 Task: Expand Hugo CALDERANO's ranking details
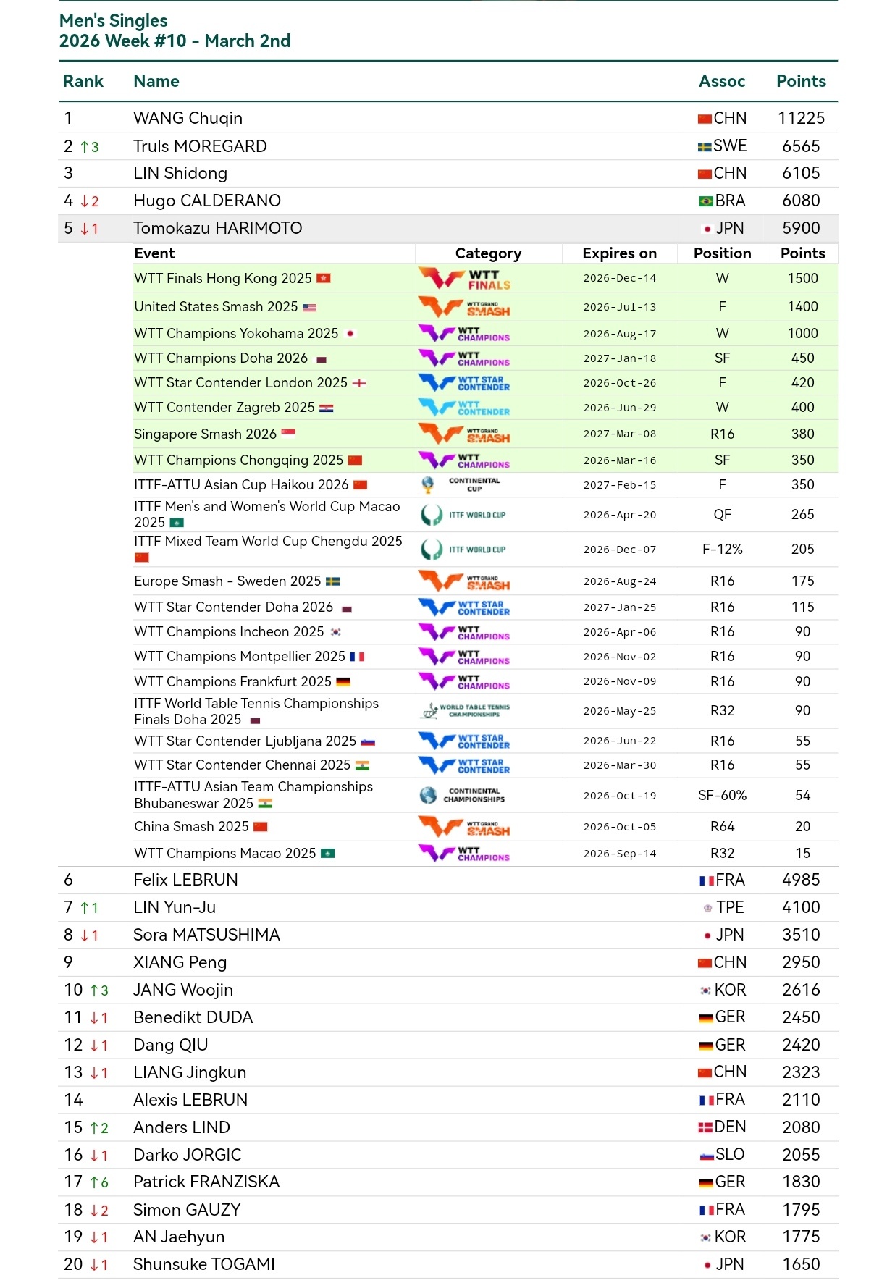point(448,201)
